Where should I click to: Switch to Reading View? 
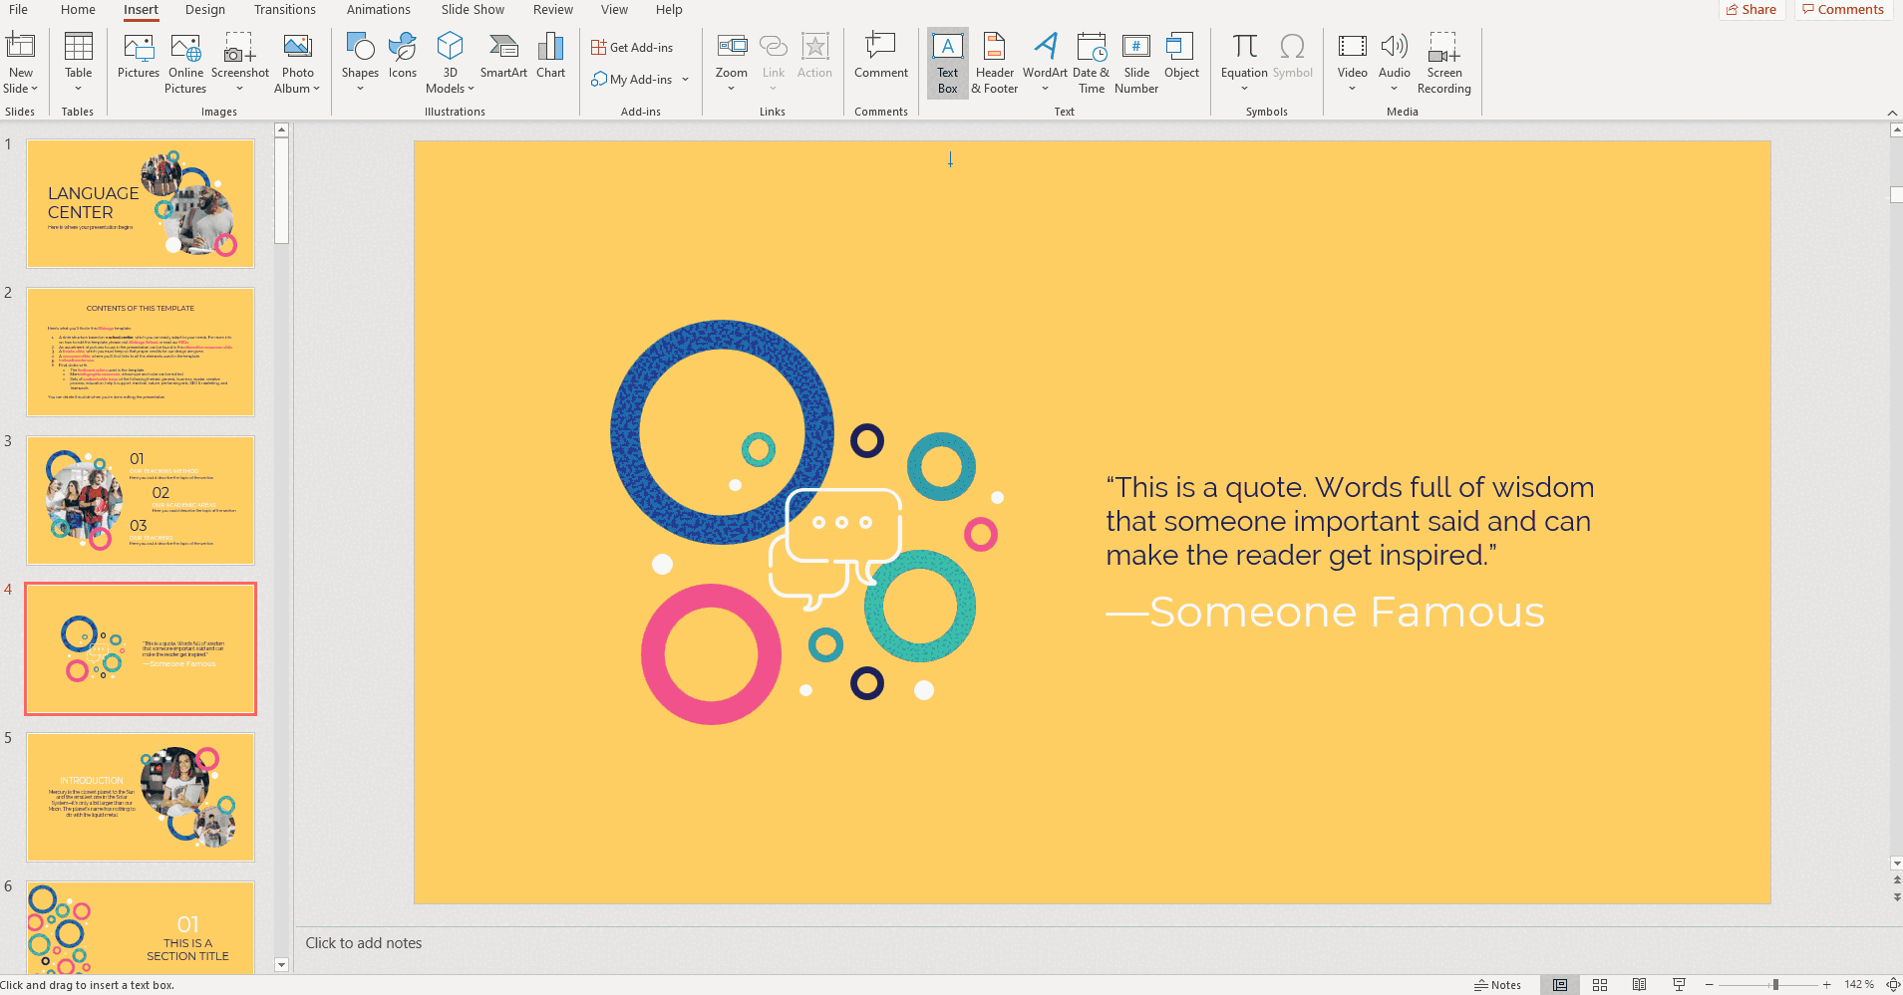pos(1639,985)
